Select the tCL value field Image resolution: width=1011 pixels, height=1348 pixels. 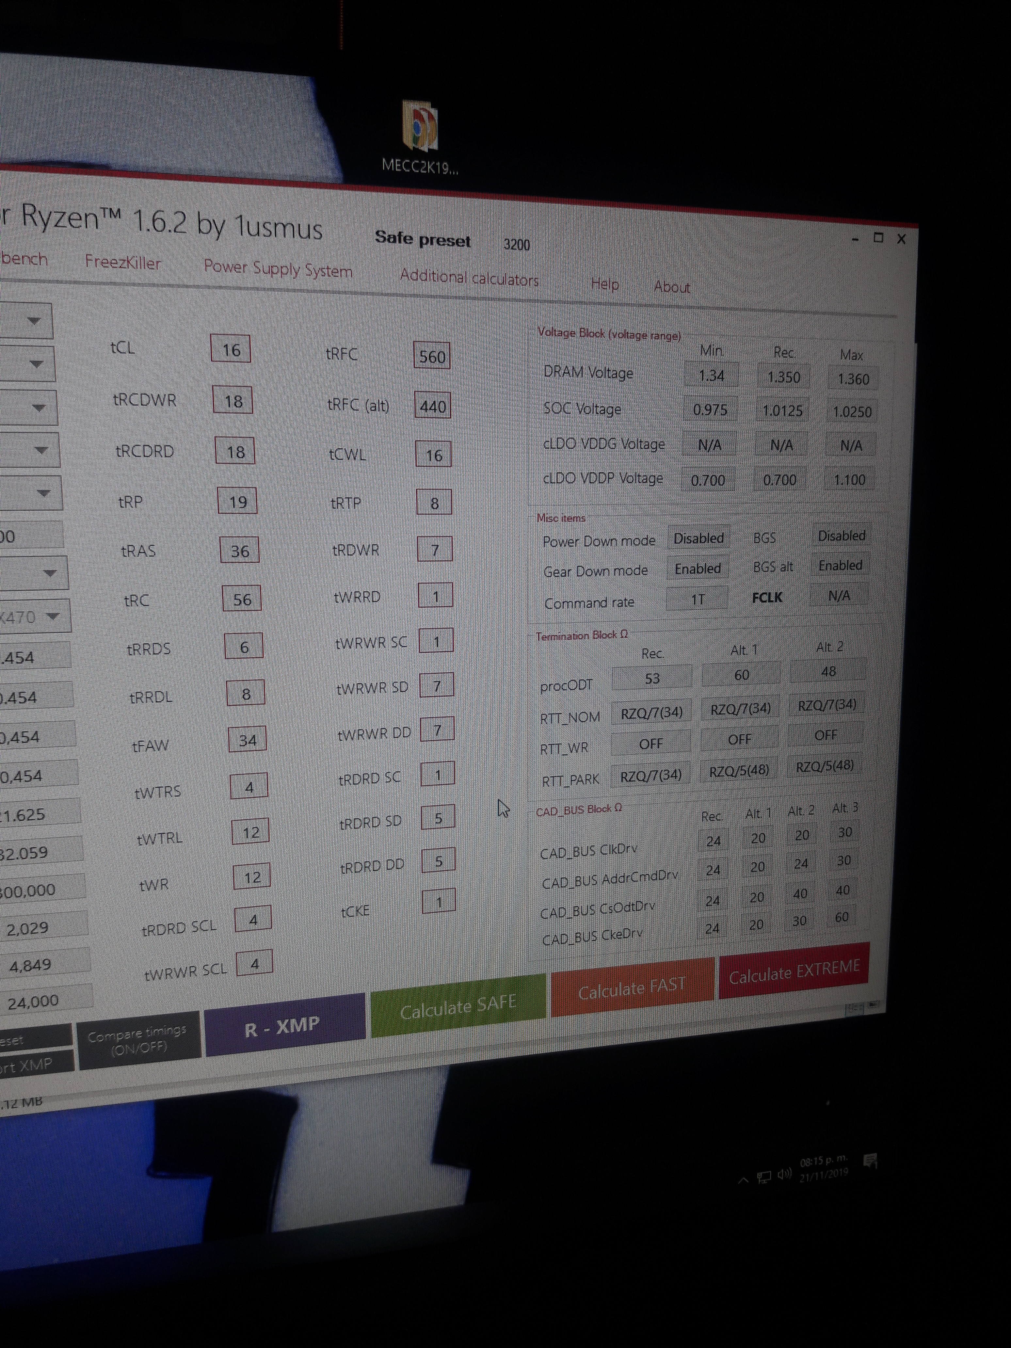point(231,349)
